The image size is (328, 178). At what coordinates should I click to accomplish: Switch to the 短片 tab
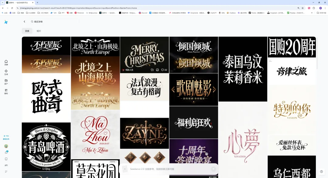coord(39,31)
